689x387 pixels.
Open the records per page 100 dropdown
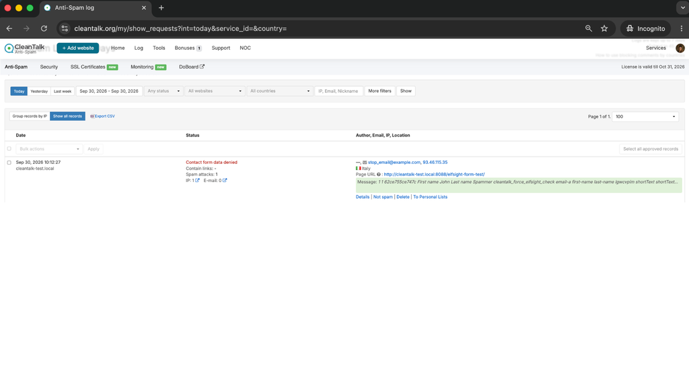click(x=645, y=117)
